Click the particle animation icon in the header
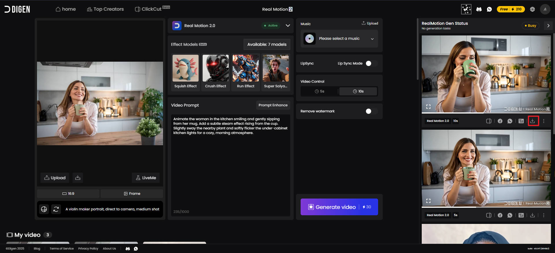This screenshot has width=555, height=253. 466,9
